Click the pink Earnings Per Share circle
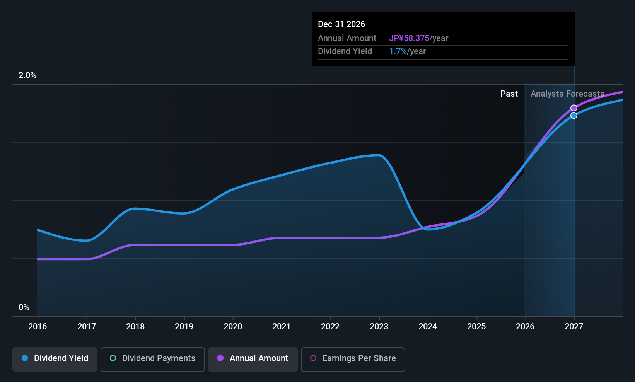The height and width of the screenshot is (382, 635). click(x=313, y=358)
